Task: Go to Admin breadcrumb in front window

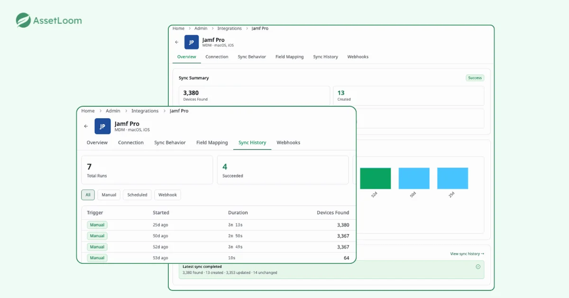Action: tap(113, 111)
